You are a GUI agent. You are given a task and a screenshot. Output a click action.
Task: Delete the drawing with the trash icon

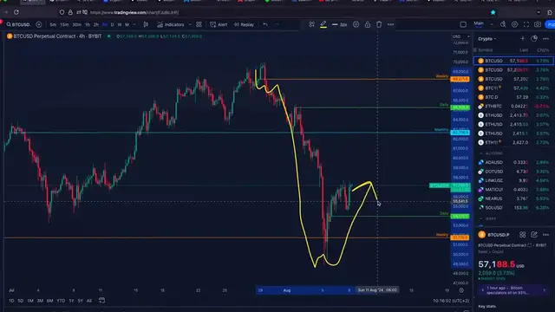point(379,24)
